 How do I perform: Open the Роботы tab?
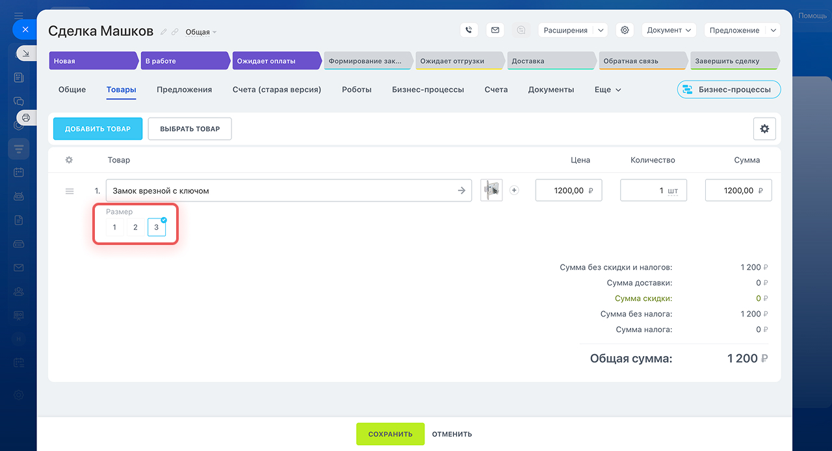(x=356, y=90)
